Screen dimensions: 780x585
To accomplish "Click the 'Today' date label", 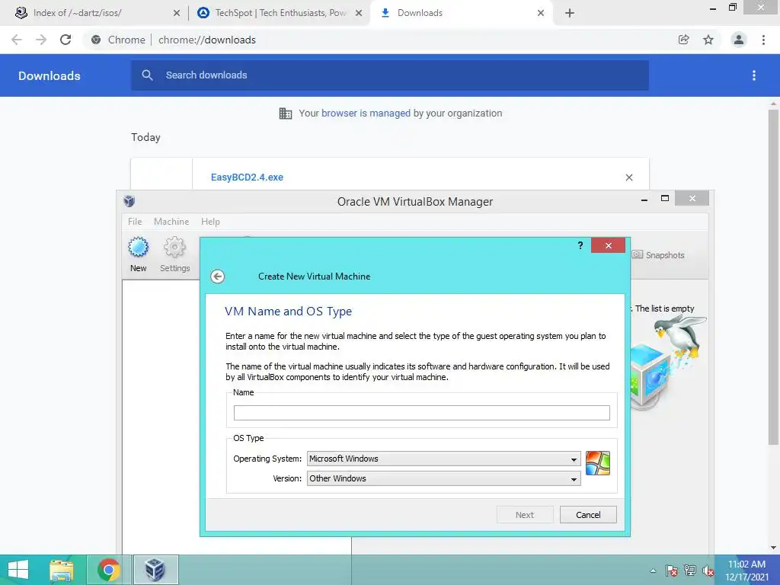I will tap(145, 138).
